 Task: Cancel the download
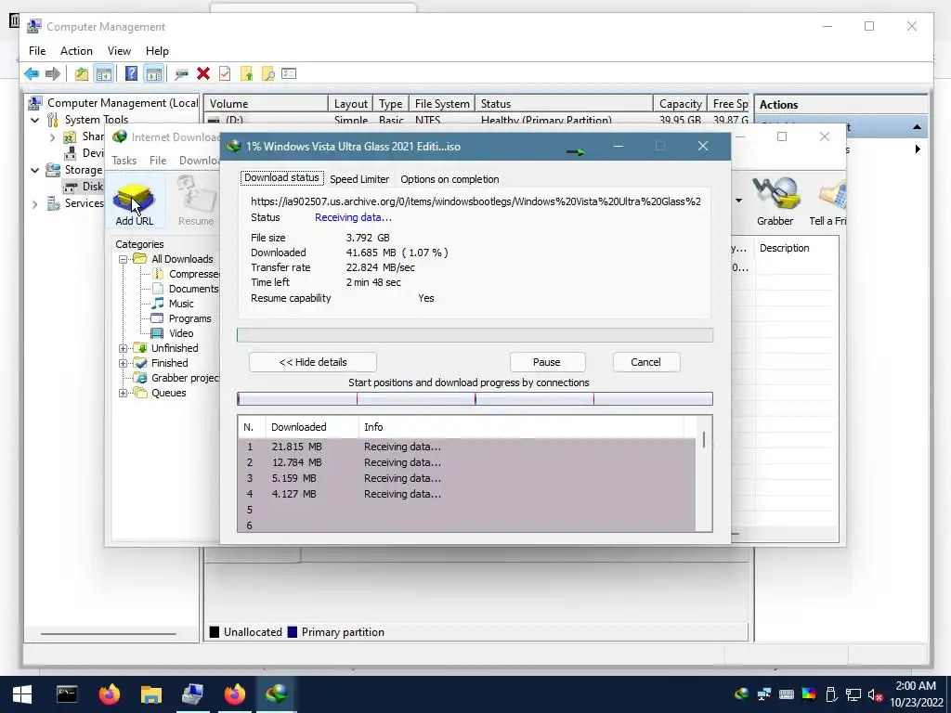[645, 362]
